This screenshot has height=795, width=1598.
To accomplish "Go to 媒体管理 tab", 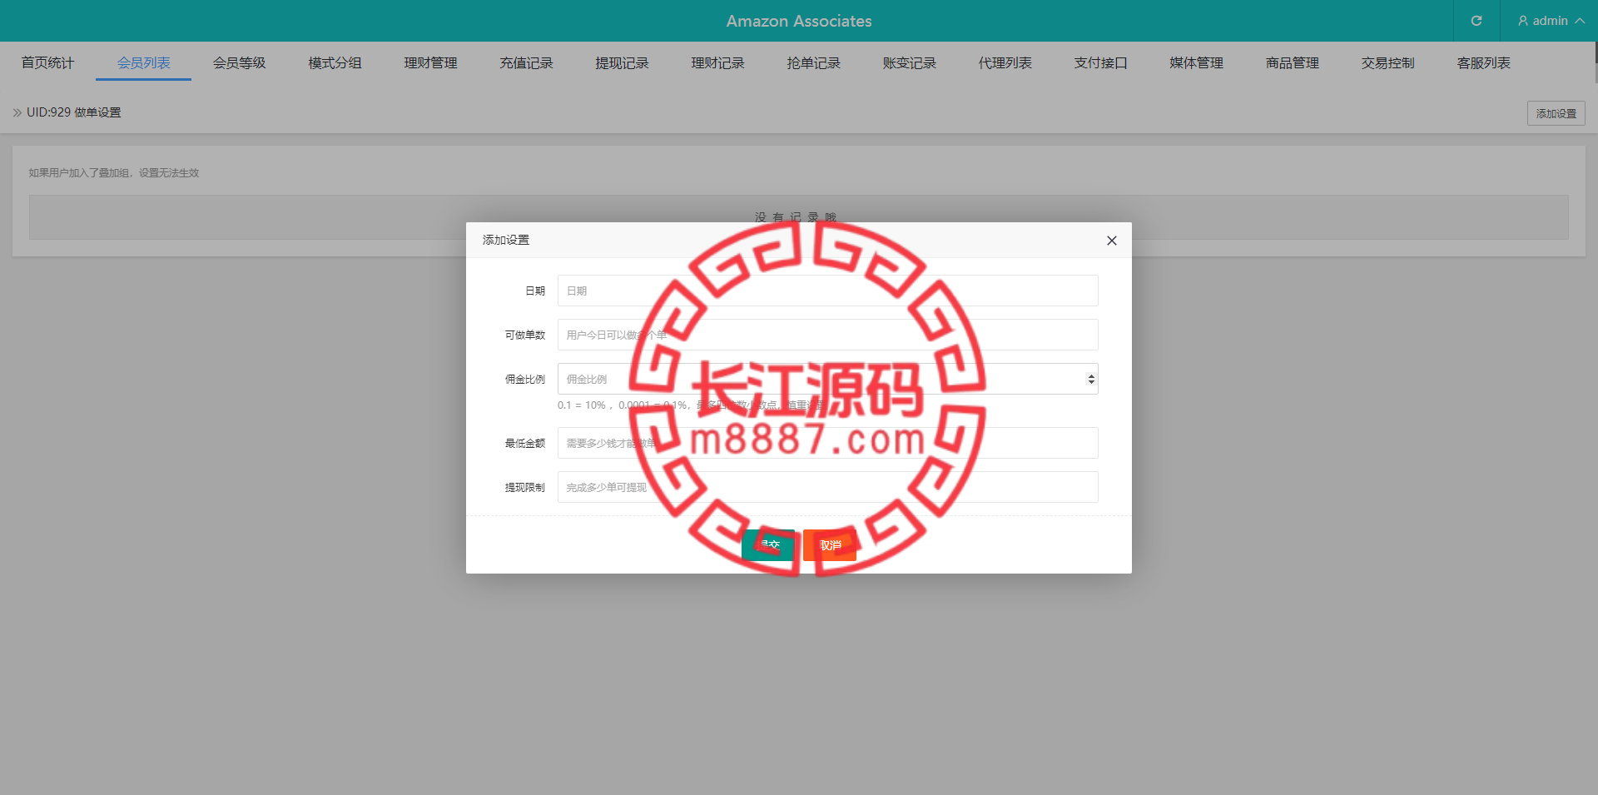I will coord(1196,62).
